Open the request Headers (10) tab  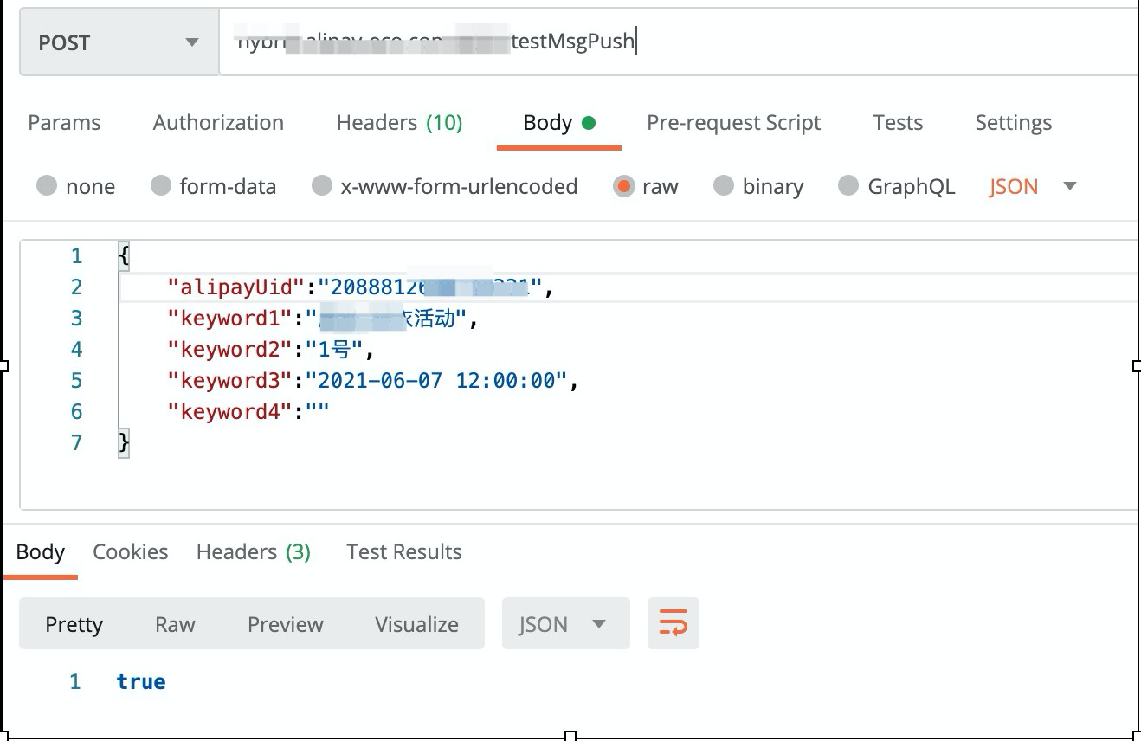click(399, 123)
